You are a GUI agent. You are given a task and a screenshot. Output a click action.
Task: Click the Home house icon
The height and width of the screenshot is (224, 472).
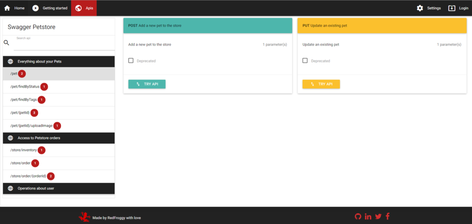(x=7, y=8)
